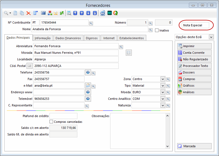Click lookup icon beside Zona dropdown

point(168,80)
